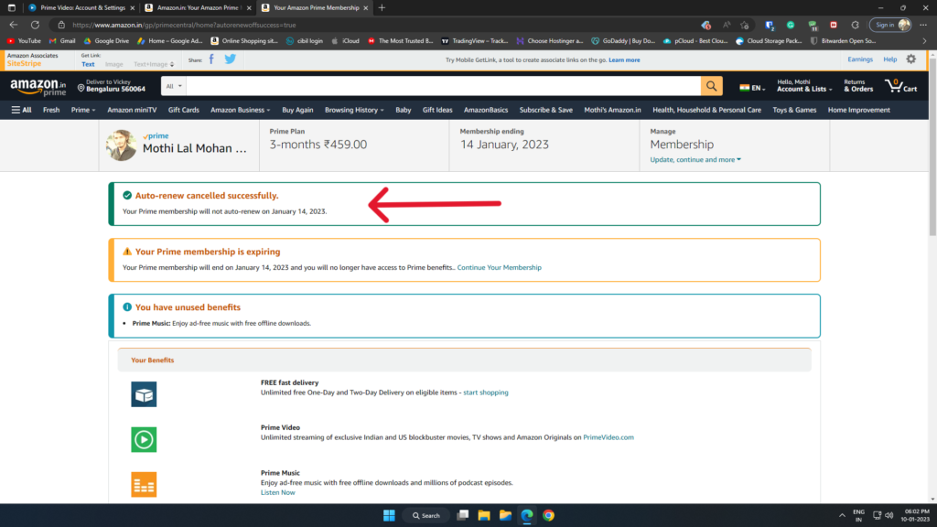Open the Account & Lists dropdown
The image size is (937, 527).
[804, 86]
